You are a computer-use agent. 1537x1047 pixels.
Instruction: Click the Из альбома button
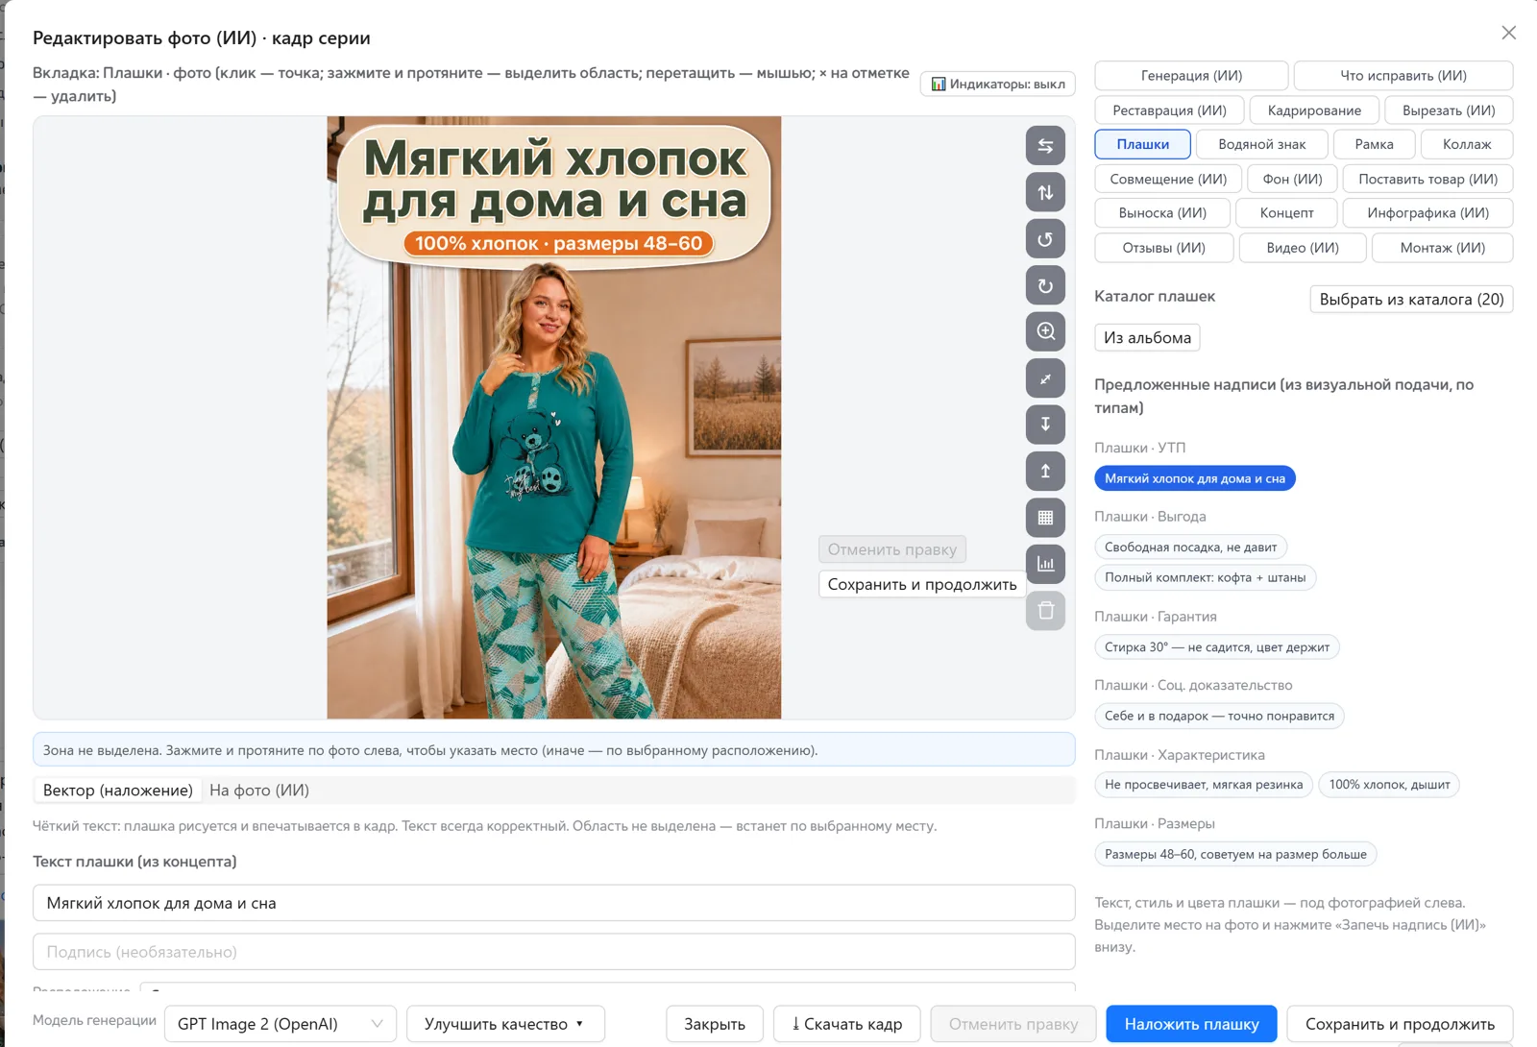[x=1147, y=337]
